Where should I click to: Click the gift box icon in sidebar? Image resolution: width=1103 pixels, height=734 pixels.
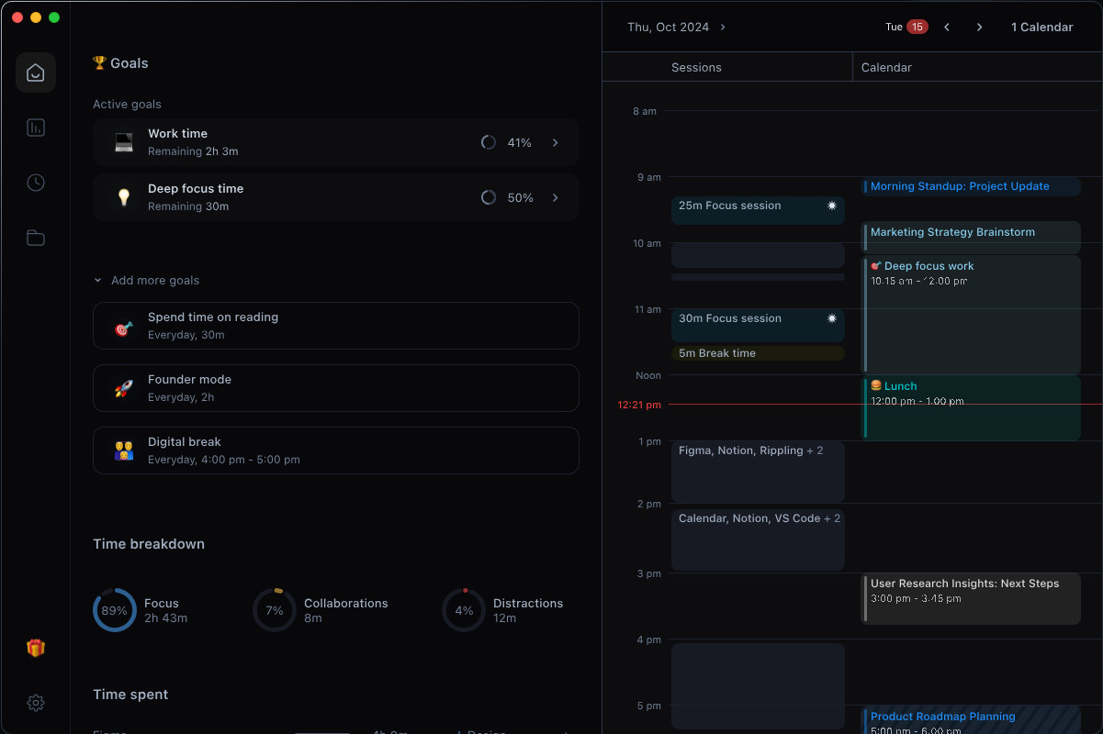point(36,648)
